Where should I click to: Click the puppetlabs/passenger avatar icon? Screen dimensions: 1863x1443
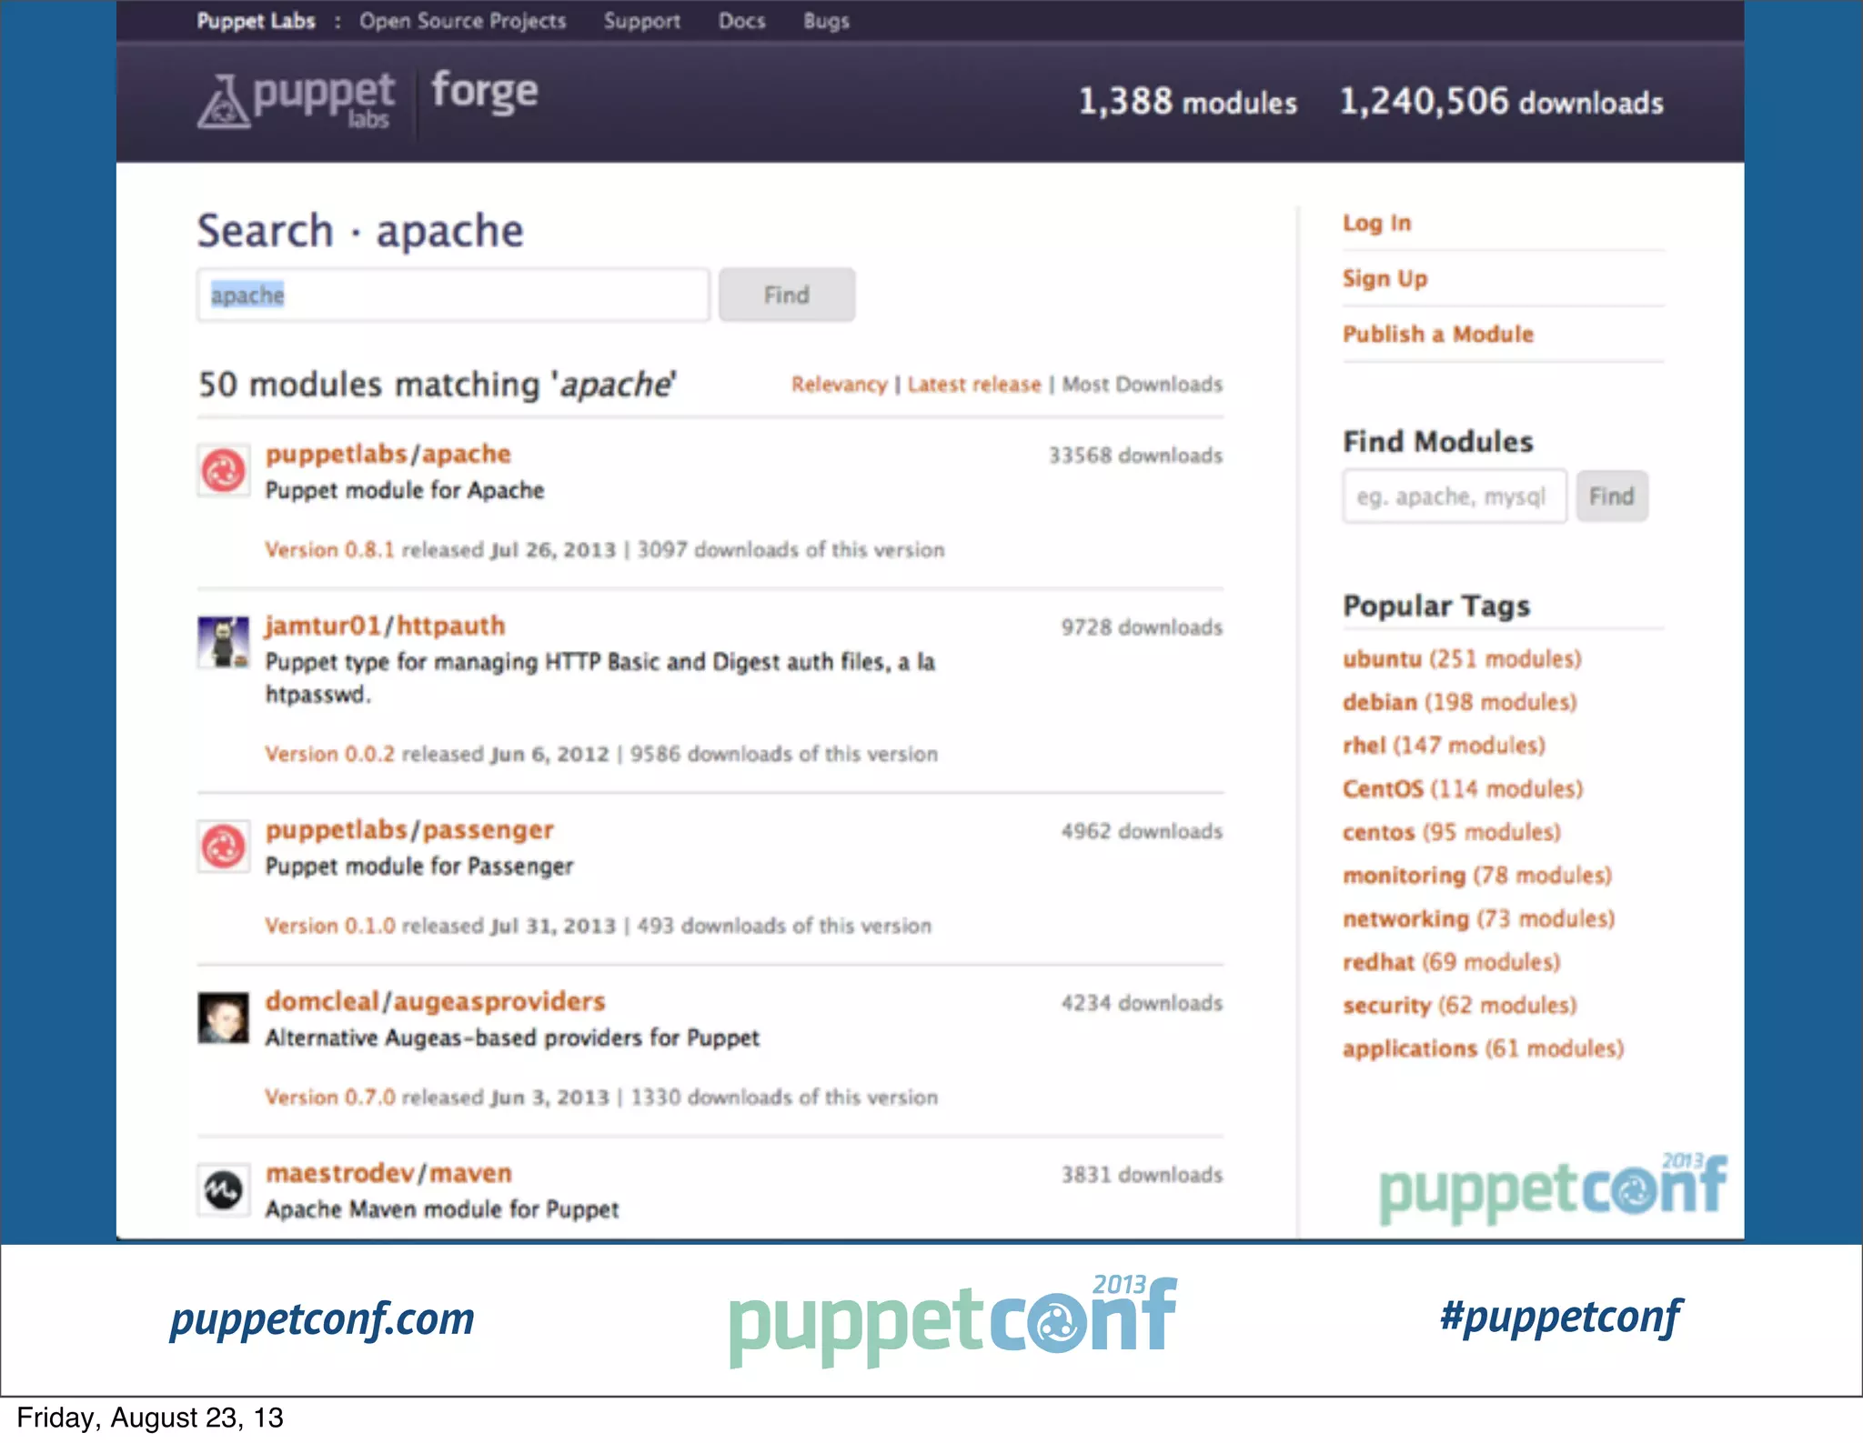[x=223, y=847]
